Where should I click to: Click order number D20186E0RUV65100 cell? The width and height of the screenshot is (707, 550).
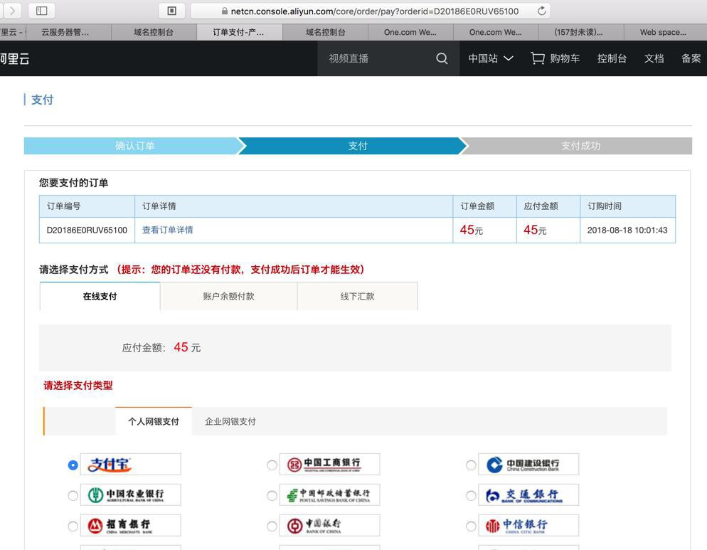(x=87, y=230)
